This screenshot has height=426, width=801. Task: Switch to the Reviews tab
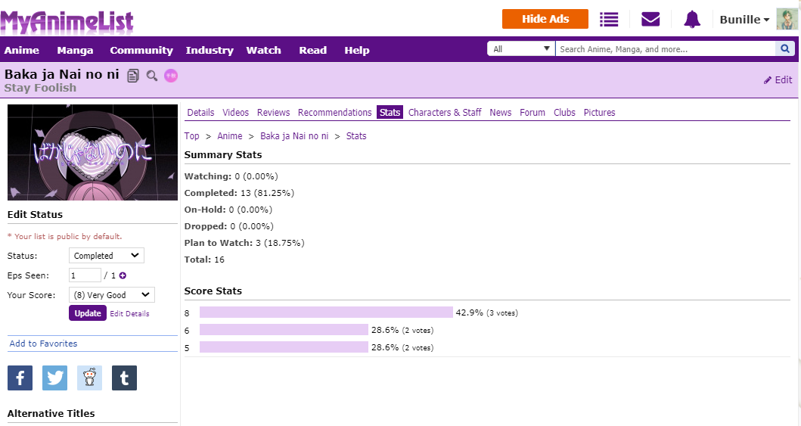click(x=273, y=113)
